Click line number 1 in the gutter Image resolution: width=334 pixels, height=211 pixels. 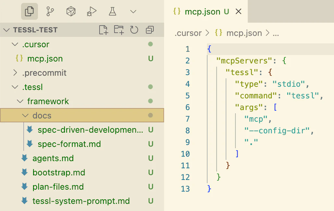187,49
